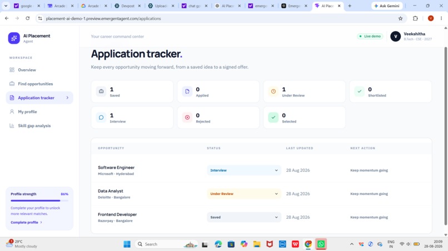
Task: Click the weather widget on taskbar
Action: (x=22, y=244)
